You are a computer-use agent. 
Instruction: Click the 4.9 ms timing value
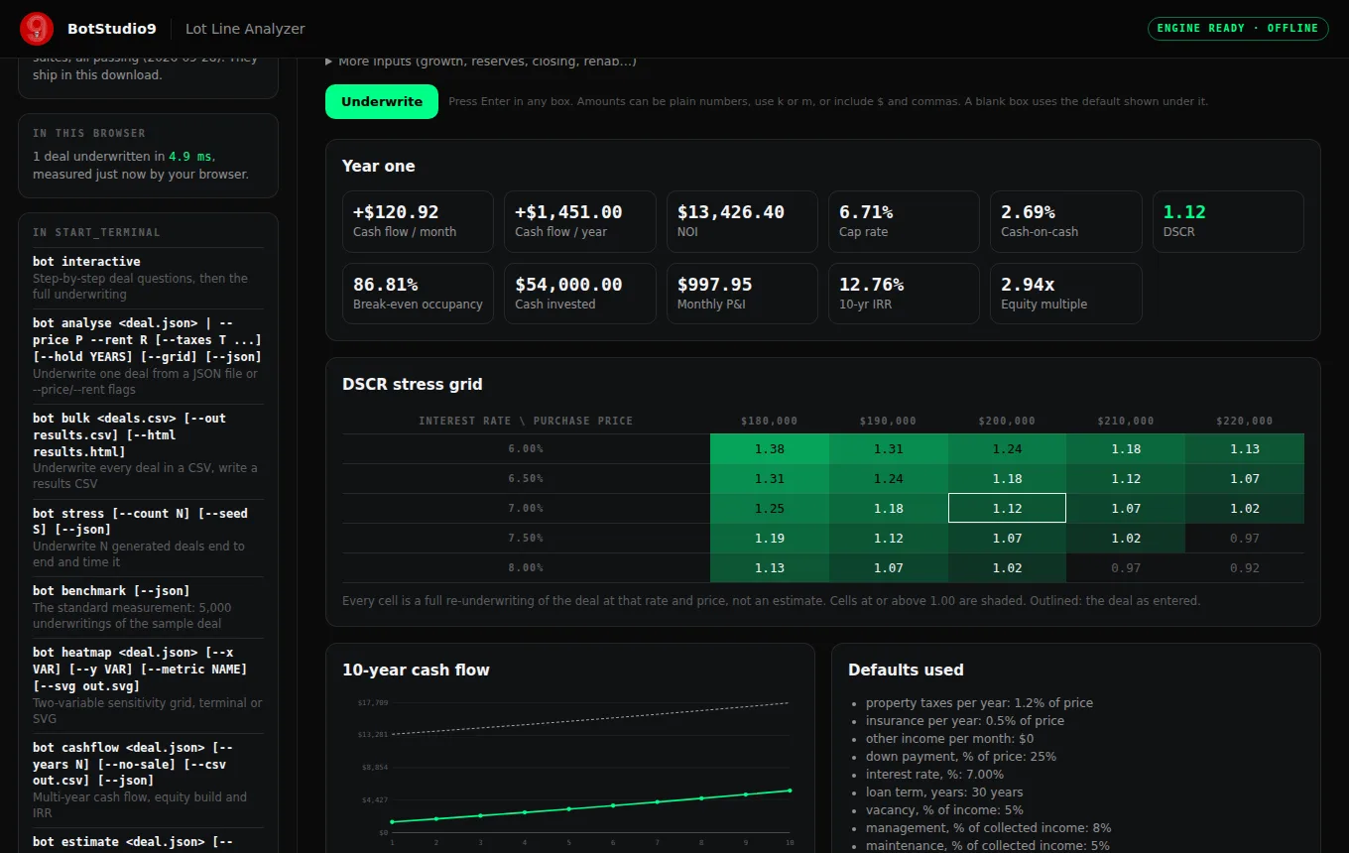[190, 157]
